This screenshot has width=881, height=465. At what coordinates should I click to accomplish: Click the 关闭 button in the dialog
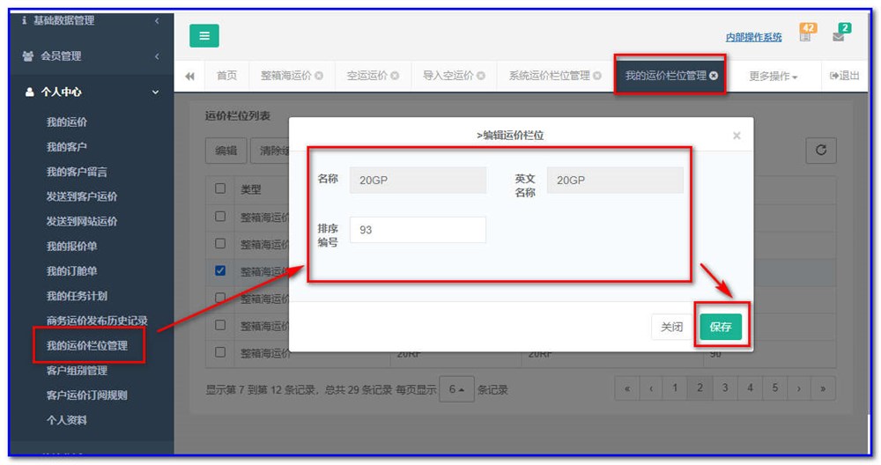(672, 327)
